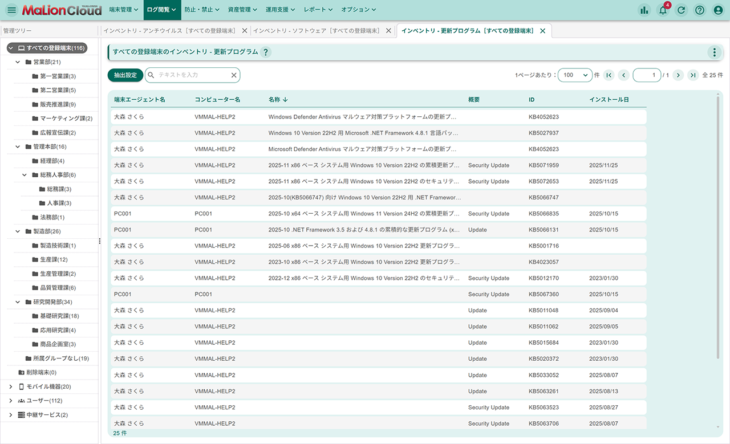Open the ログ閲覧 menu
This screenshot has height=444, width=730.
[160, 10]
